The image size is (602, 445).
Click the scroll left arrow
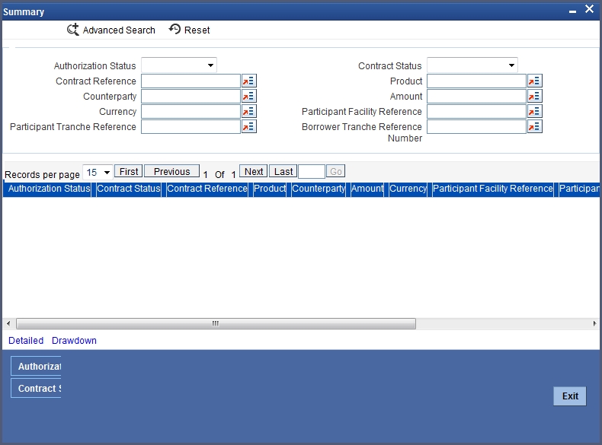tap(8, 323)
